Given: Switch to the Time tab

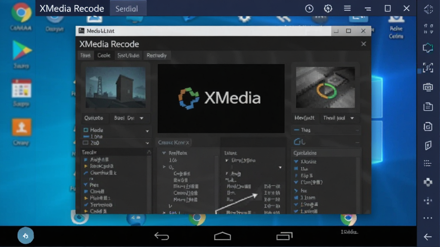Looking at the screenshot, I should click(x=86, y=55).
